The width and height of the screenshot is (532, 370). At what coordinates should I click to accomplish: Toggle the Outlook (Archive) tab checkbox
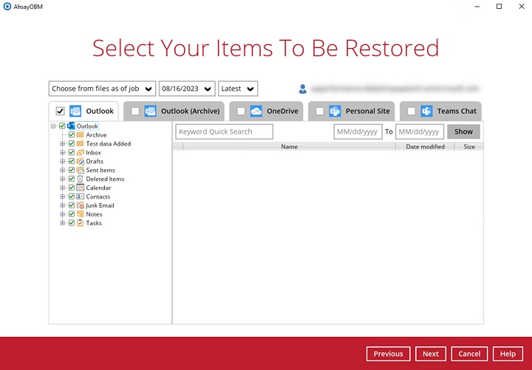(134, 112)
